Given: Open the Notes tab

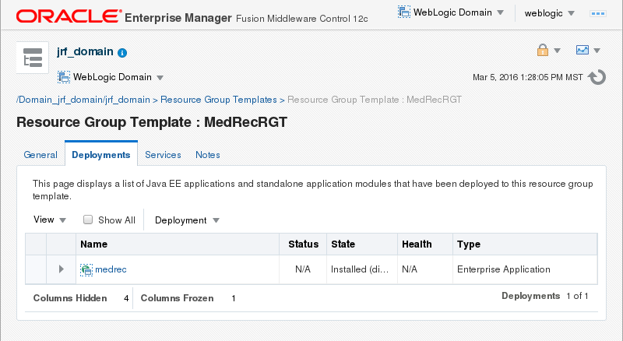Looking at the screenshot, I should tap(208, 155).
